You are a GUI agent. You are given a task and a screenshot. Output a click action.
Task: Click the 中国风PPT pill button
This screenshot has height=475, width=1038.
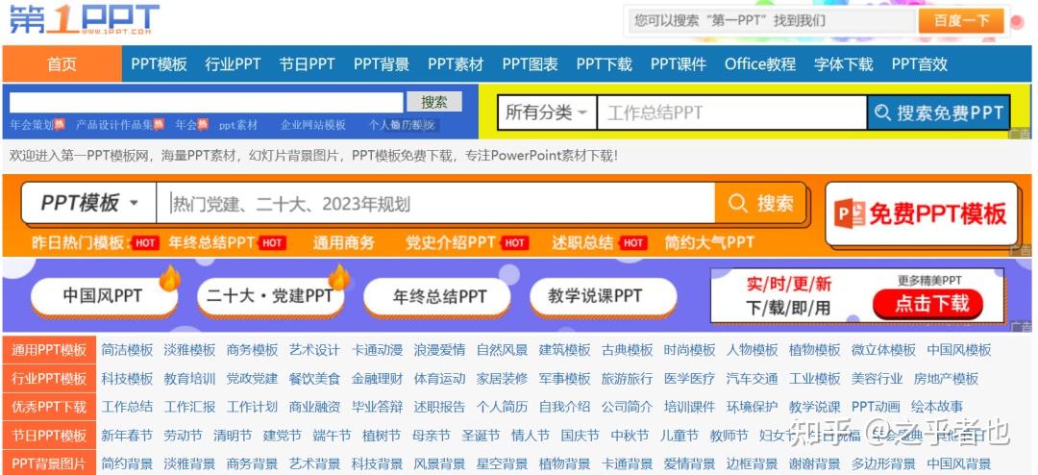[x=104, y=296]
